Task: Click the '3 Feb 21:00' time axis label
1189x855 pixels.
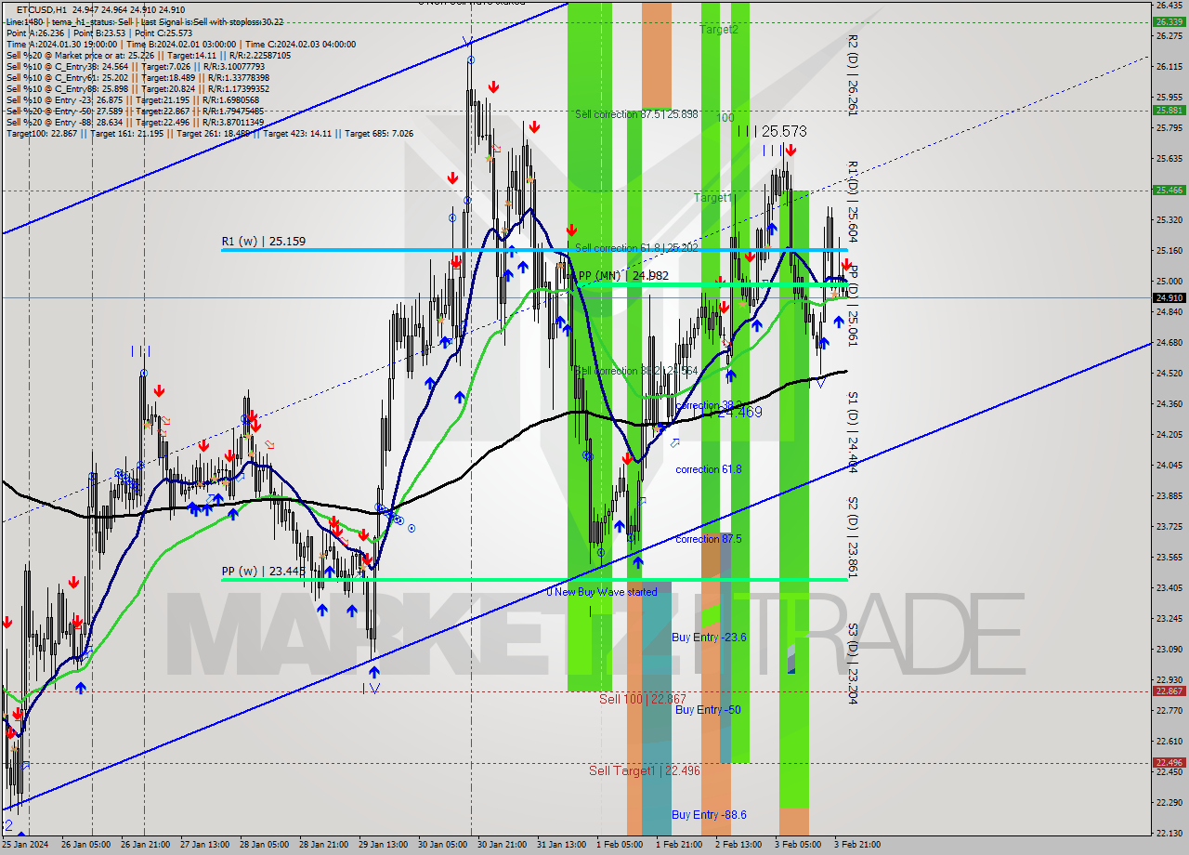Action: (x=856, y=845)
